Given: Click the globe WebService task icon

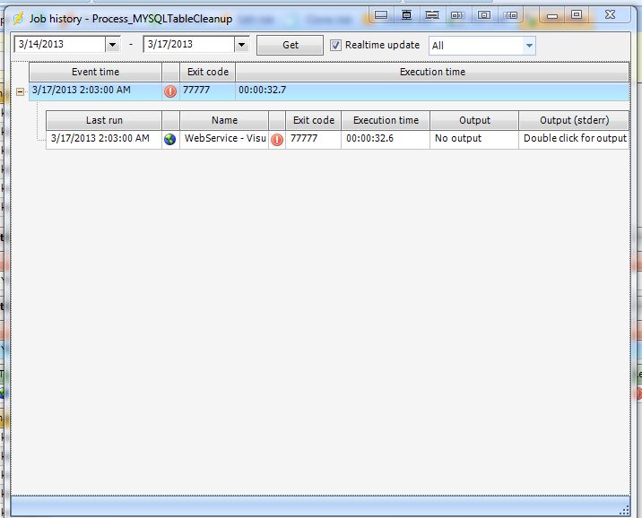Looking at the screenshot, I should tap(170, 139).
